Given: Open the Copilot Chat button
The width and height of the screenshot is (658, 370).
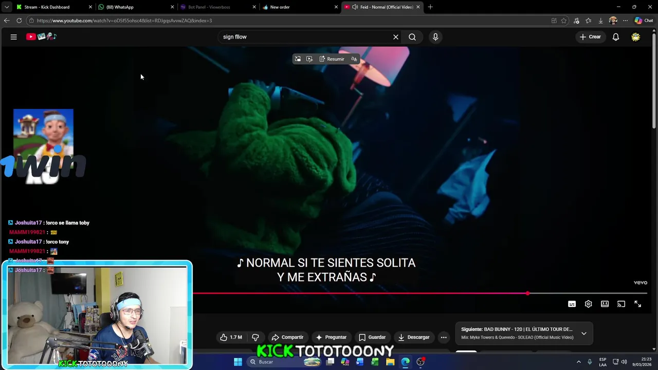Looking at the screenshot, I should tap(644, 21).
